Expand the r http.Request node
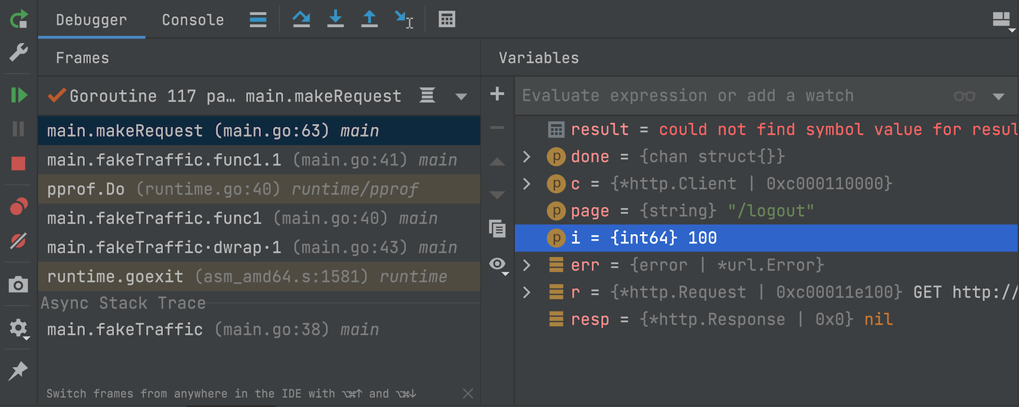Screen dimensions: 1019x407 pos(526,292)
